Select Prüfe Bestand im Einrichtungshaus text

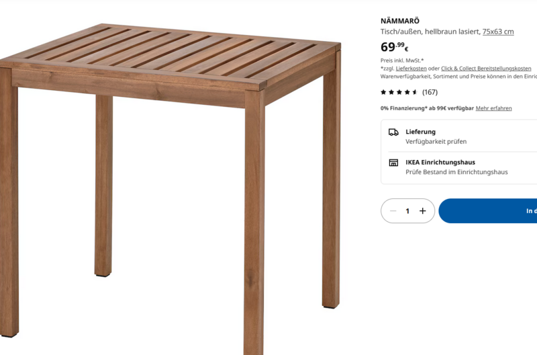pos(456,172)
